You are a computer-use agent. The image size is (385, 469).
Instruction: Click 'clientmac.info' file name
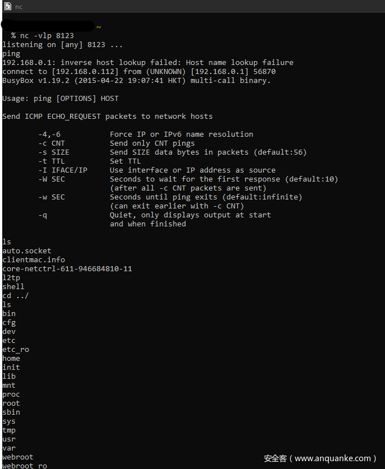(33, 260)
